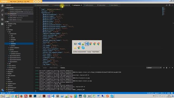Select Skype in the Alt-Tab switcher

(x=83, y=48)
